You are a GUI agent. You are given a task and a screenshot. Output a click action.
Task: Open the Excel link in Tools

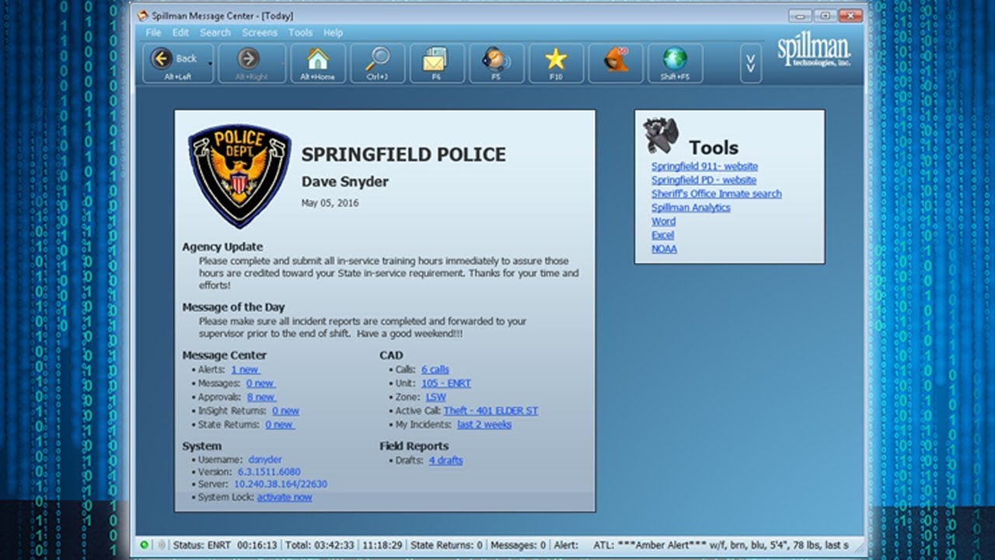click(663, 235)
